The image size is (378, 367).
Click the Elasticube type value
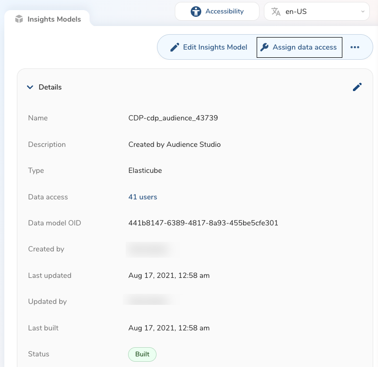point(145,170)
